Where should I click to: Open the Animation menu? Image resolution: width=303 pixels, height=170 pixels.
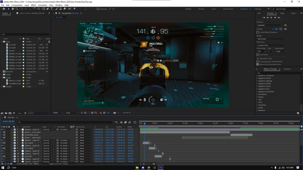42,5
